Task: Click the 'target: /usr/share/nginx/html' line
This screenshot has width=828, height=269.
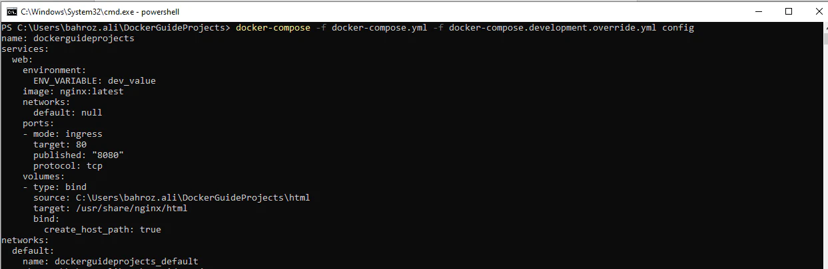Action: pyautogui.click(x=111, y=209)
